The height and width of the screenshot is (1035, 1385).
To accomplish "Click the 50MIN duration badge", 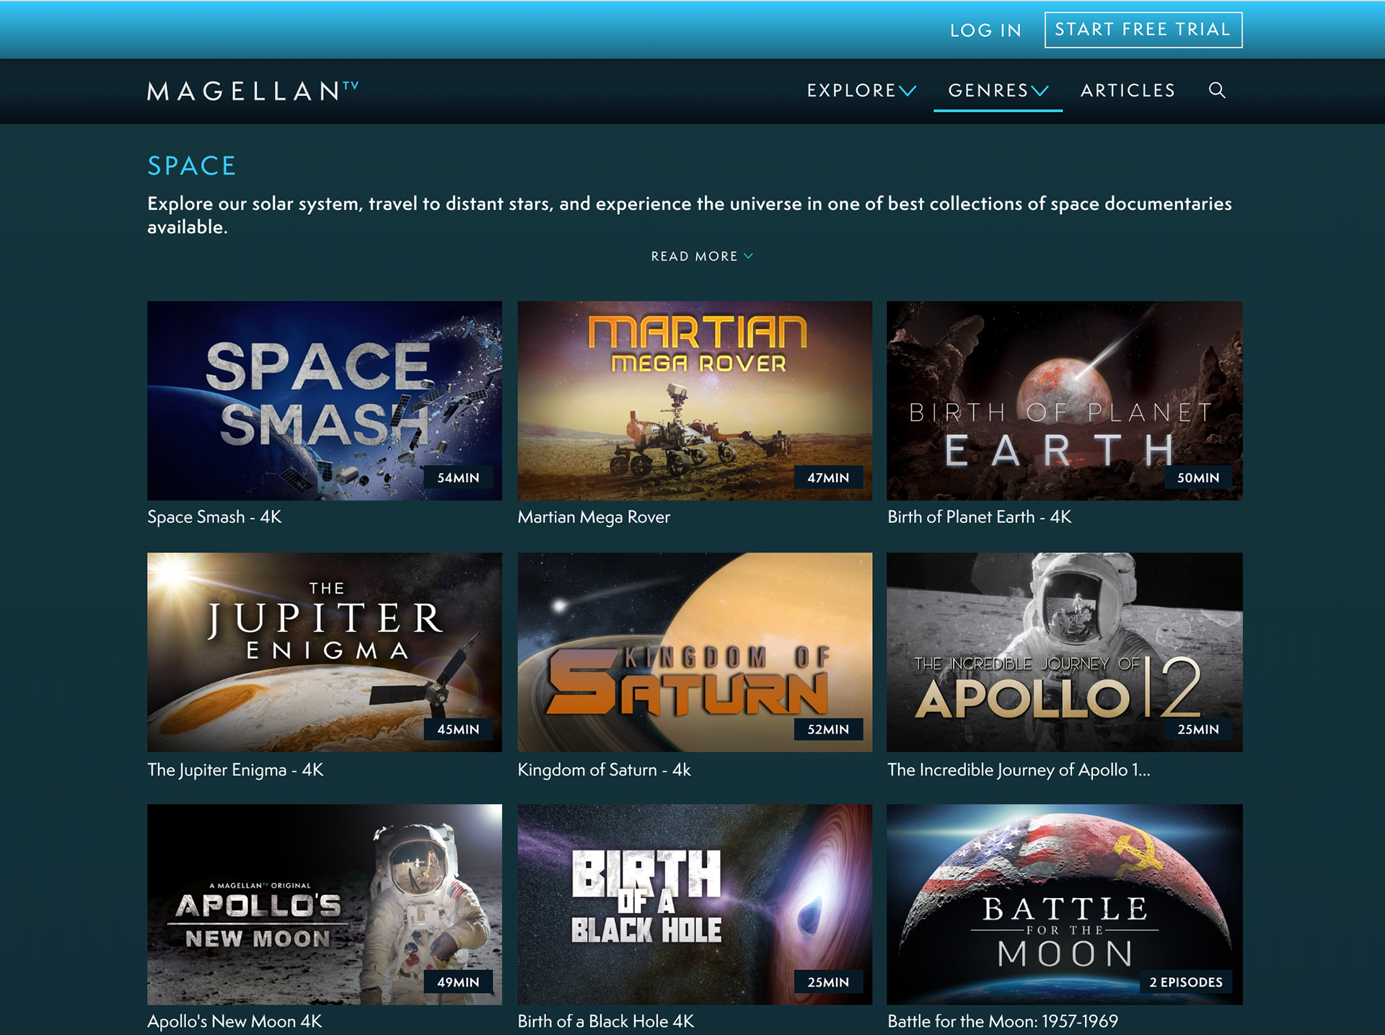I will 1198,477.
